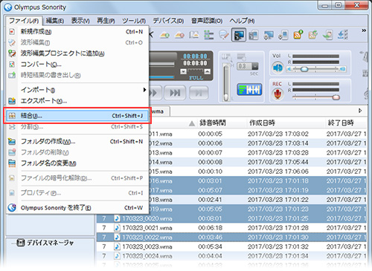Open the インポート submenu
Screen dimensions: 372x271
[x=77, y=90]
